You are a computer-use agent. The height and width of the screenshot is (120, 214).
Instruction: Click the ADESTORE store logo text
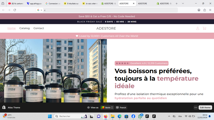(x=106, y=28)
